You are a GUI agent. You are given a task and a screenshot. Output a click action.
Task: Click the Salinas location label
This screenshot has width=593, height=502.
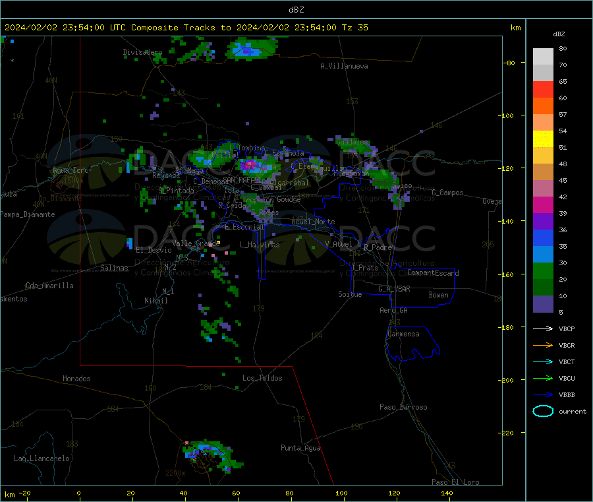pos(114,268)
